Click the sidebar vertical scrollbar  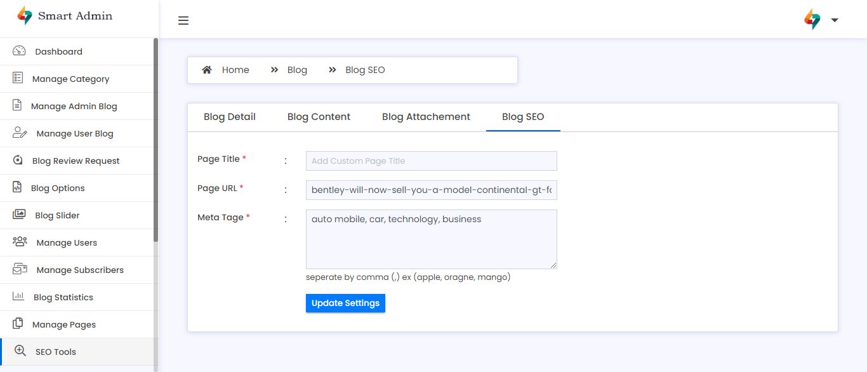[x=156, y=140]
